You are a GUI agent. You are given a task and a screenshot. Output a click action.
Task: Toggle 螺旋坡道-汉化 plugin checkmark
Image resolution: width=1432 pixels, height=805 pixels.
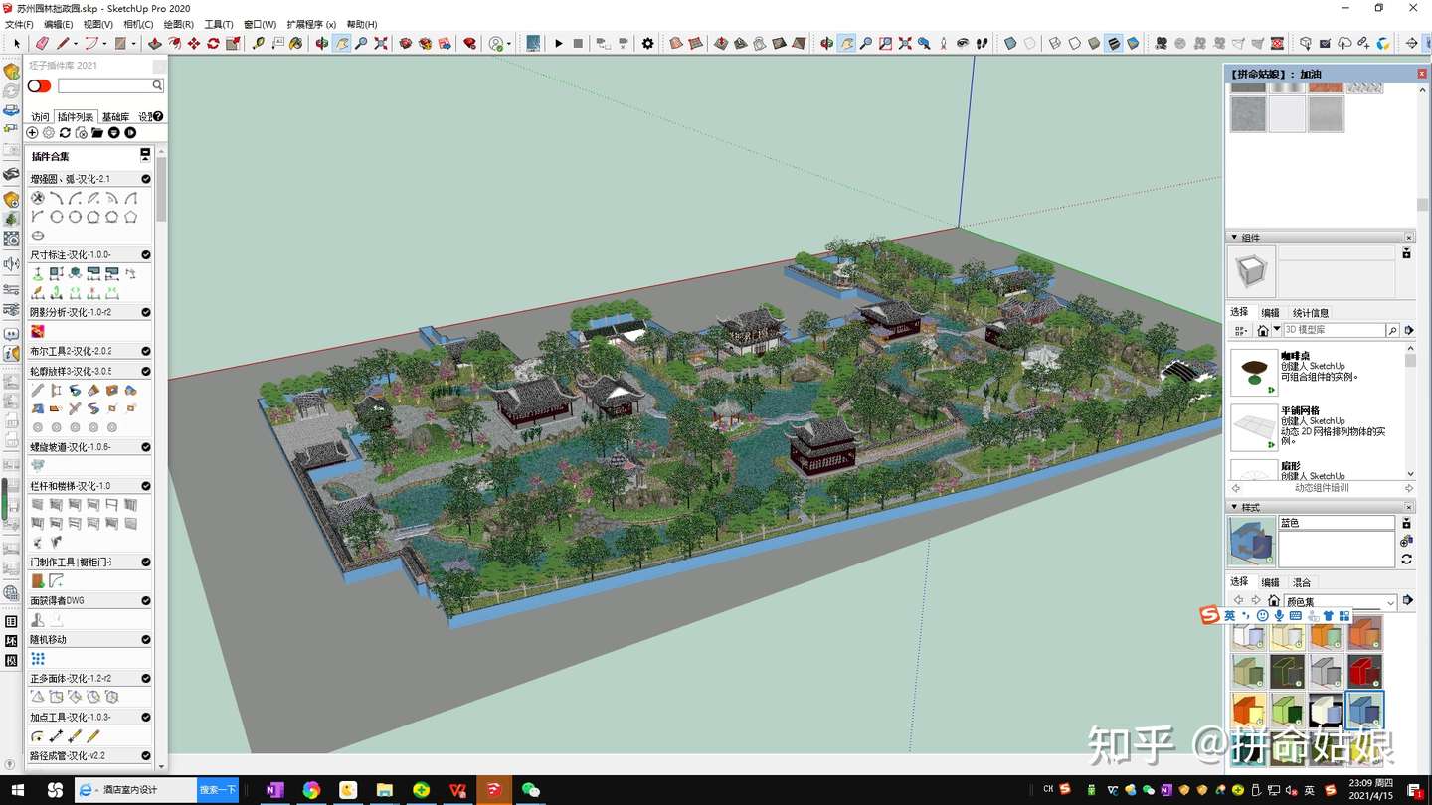[x=146, y=447]
